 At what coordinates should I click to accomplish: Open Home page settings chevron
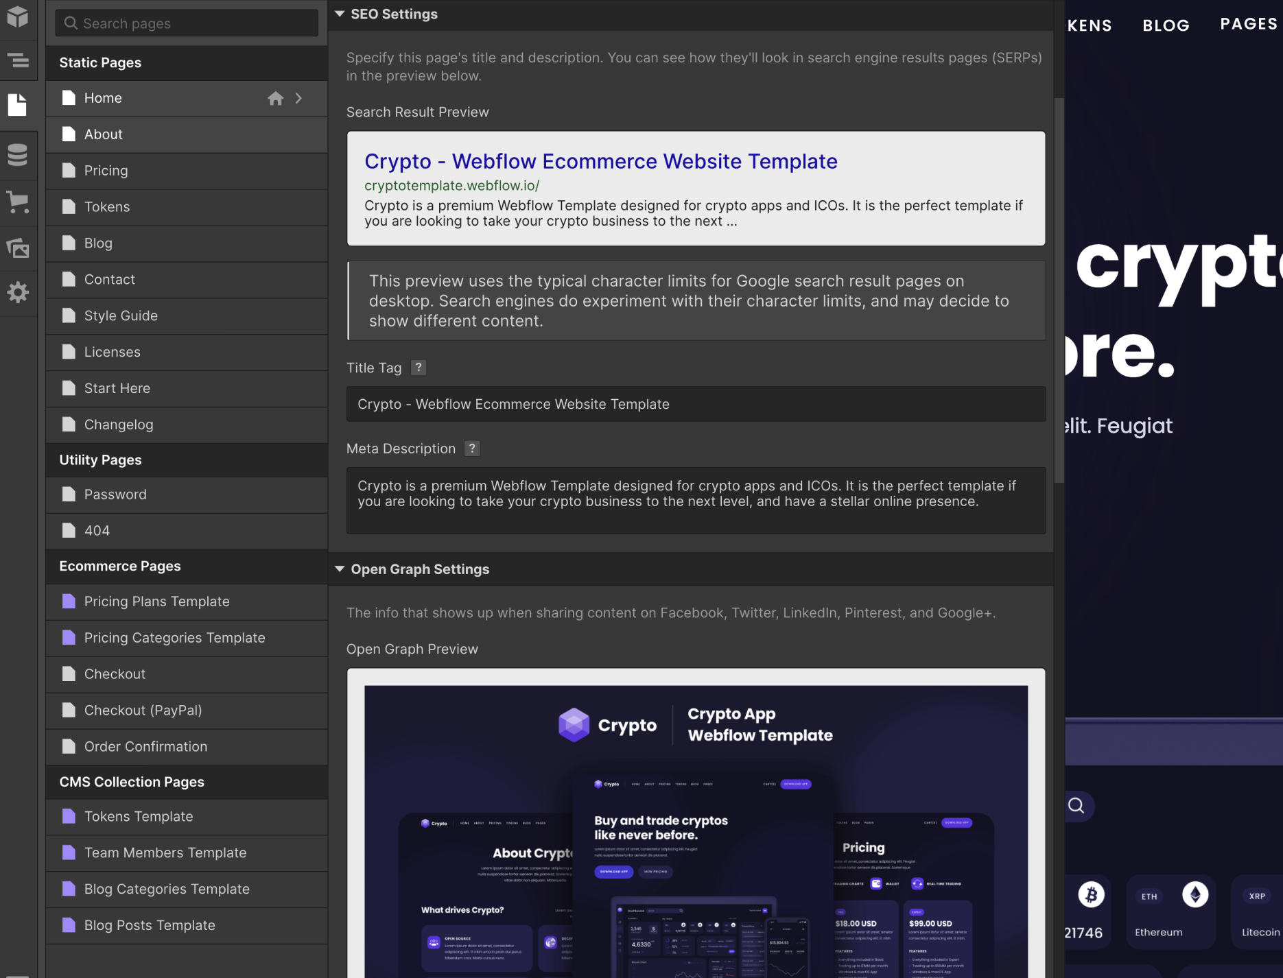point(298,99)
